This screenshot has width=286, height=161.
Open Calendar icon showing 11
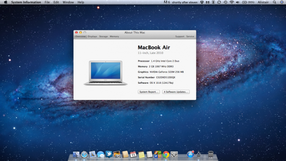click(x=133, y=154)
